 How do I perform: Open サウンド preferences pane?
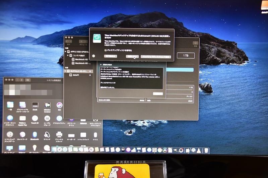(47, 136)
